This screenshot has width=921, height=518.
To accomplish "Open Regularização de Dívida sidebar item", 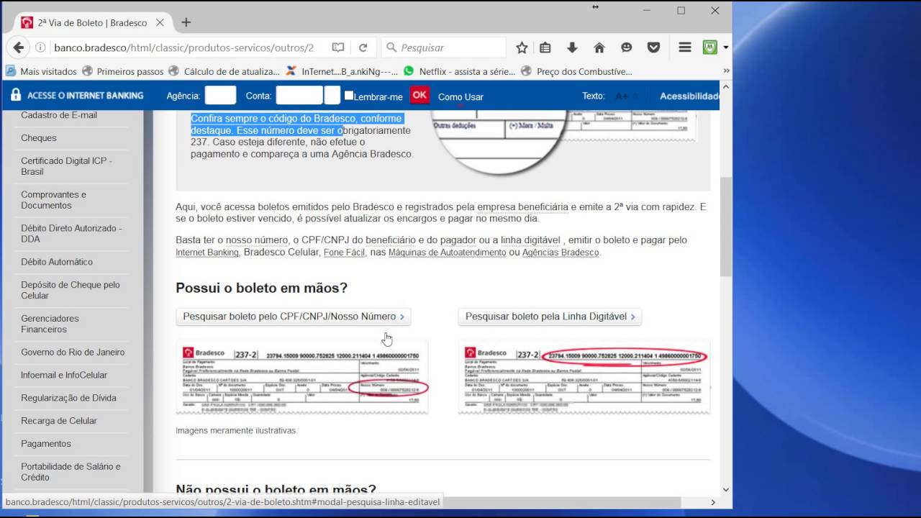I will pos(68,398).
